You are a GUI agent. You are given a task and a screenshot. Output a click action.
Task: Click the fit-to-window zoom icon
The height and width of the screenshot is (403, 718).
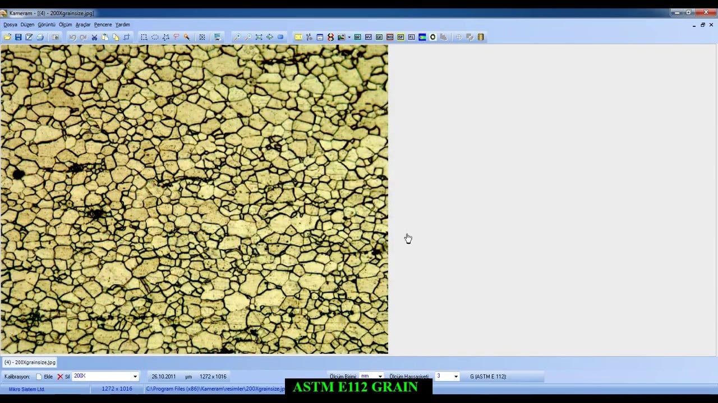point(259,37)
